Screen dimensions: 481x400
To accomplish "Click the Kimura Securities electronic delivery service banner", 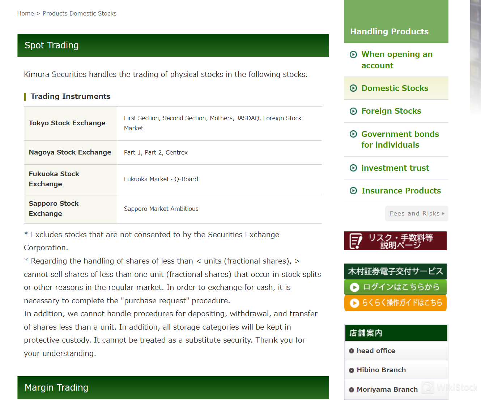I will pyautogui.click(x=395, y=271).
